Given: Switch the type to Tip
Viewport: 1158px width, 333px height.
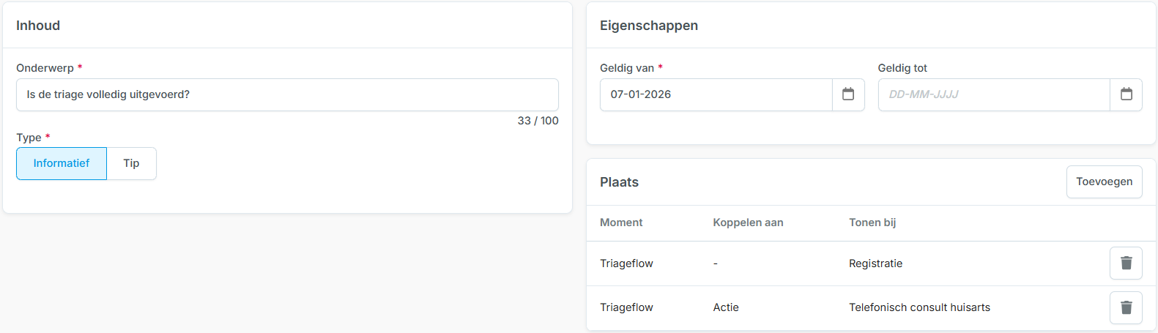Looking at the screenshot, I should [131, 163].
